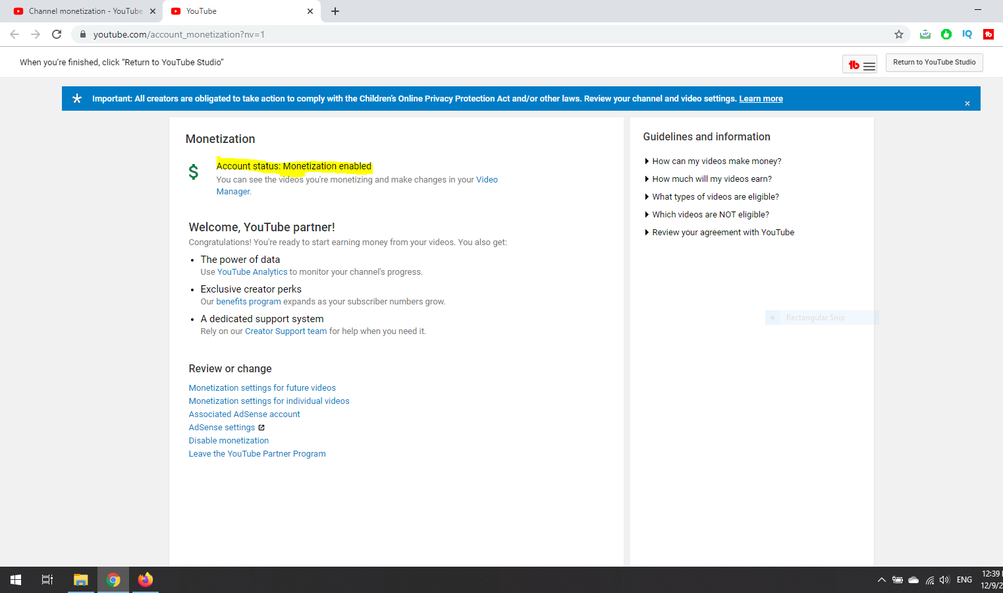Click the 'Monetization' page heading
This screenshot has width=1003, height=593.
tap(220, 139)
